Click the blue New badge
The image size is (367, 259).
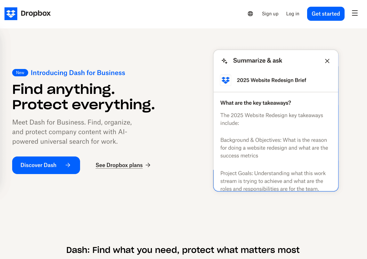pyautogui.click(x=20, y=73)
